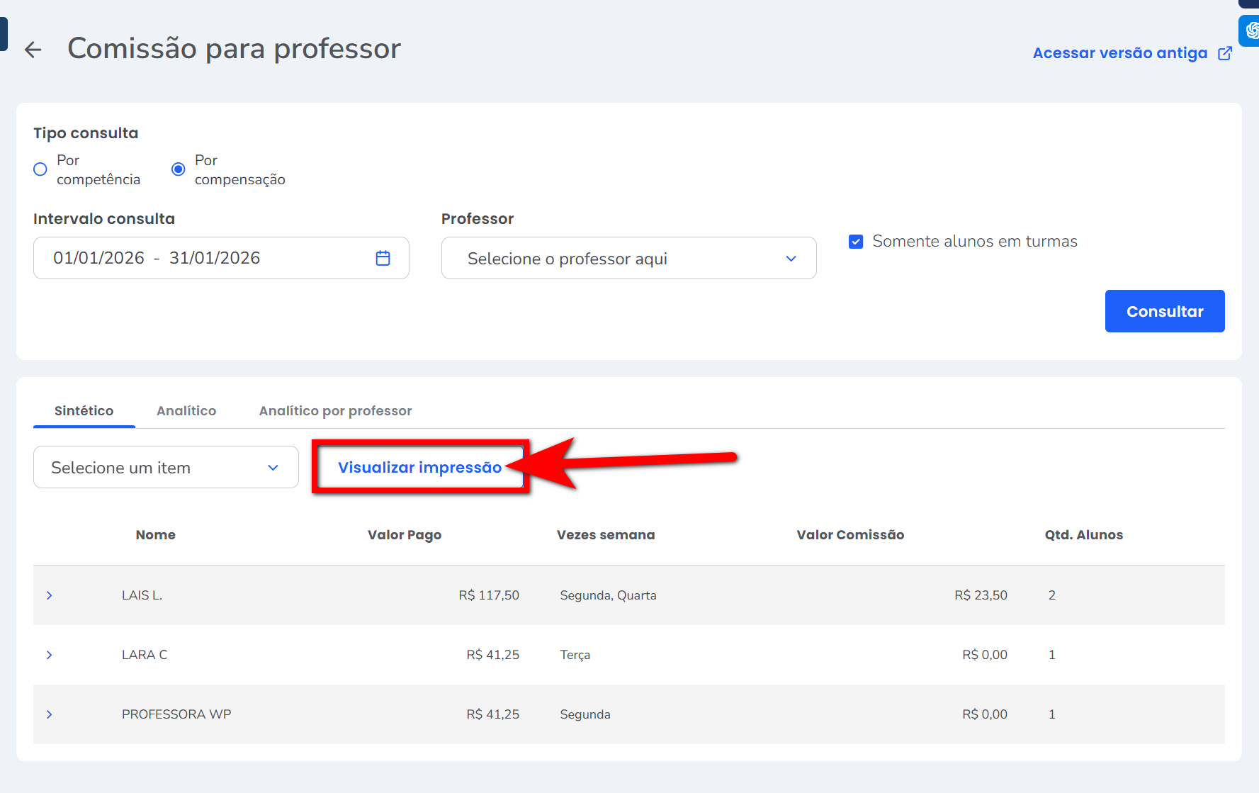
Task: Click the Visualizar impressão button
Action: (x=419, y=468)
